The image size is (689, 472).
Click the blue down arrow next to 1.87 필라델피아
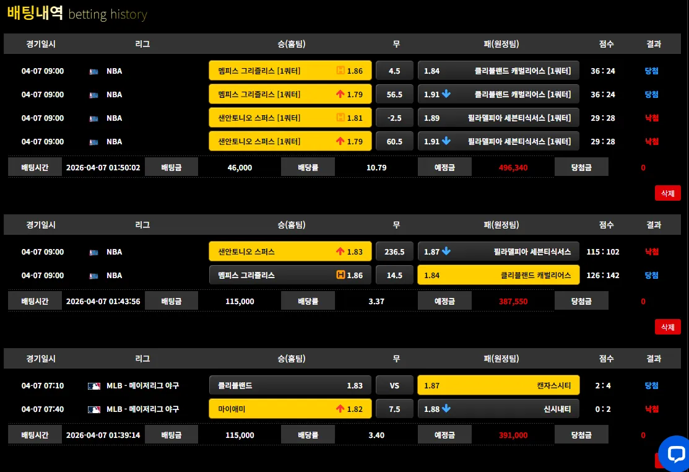[446, 251]
